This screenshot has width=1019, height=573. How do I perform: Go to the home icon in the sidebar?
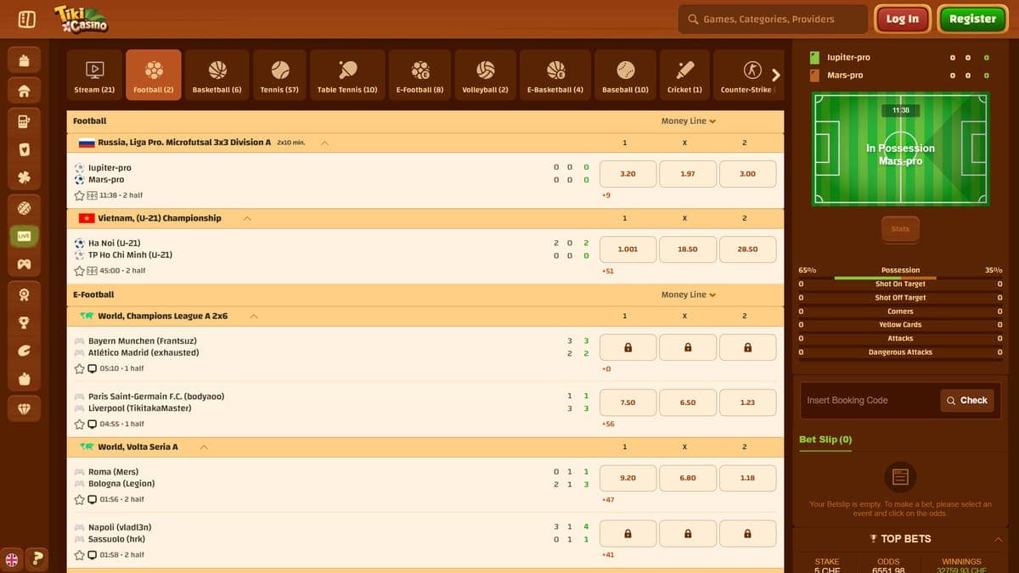tap(24, 91)
